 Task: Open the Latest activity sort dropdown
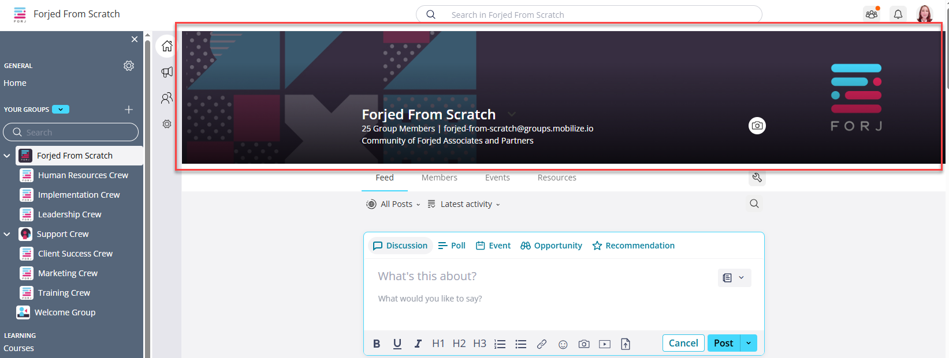(x=464, y=204)
